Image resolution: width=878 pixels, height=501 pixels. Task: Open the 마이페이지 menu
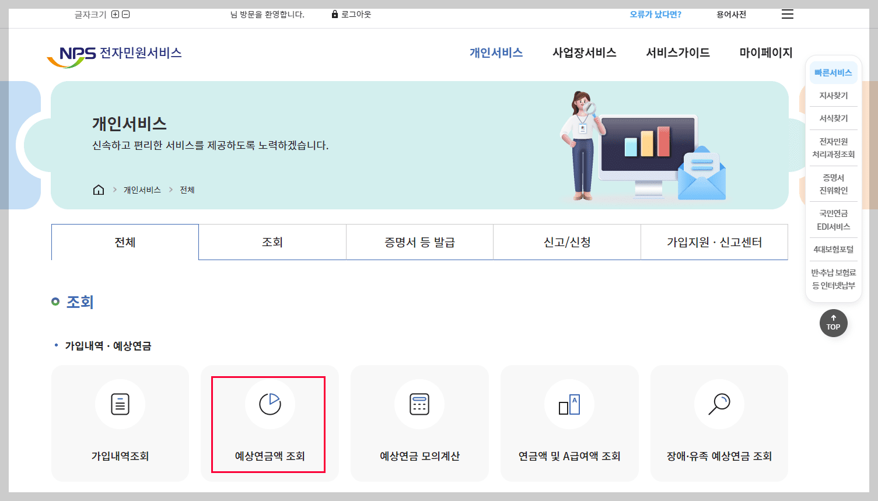tap(764, 52)
